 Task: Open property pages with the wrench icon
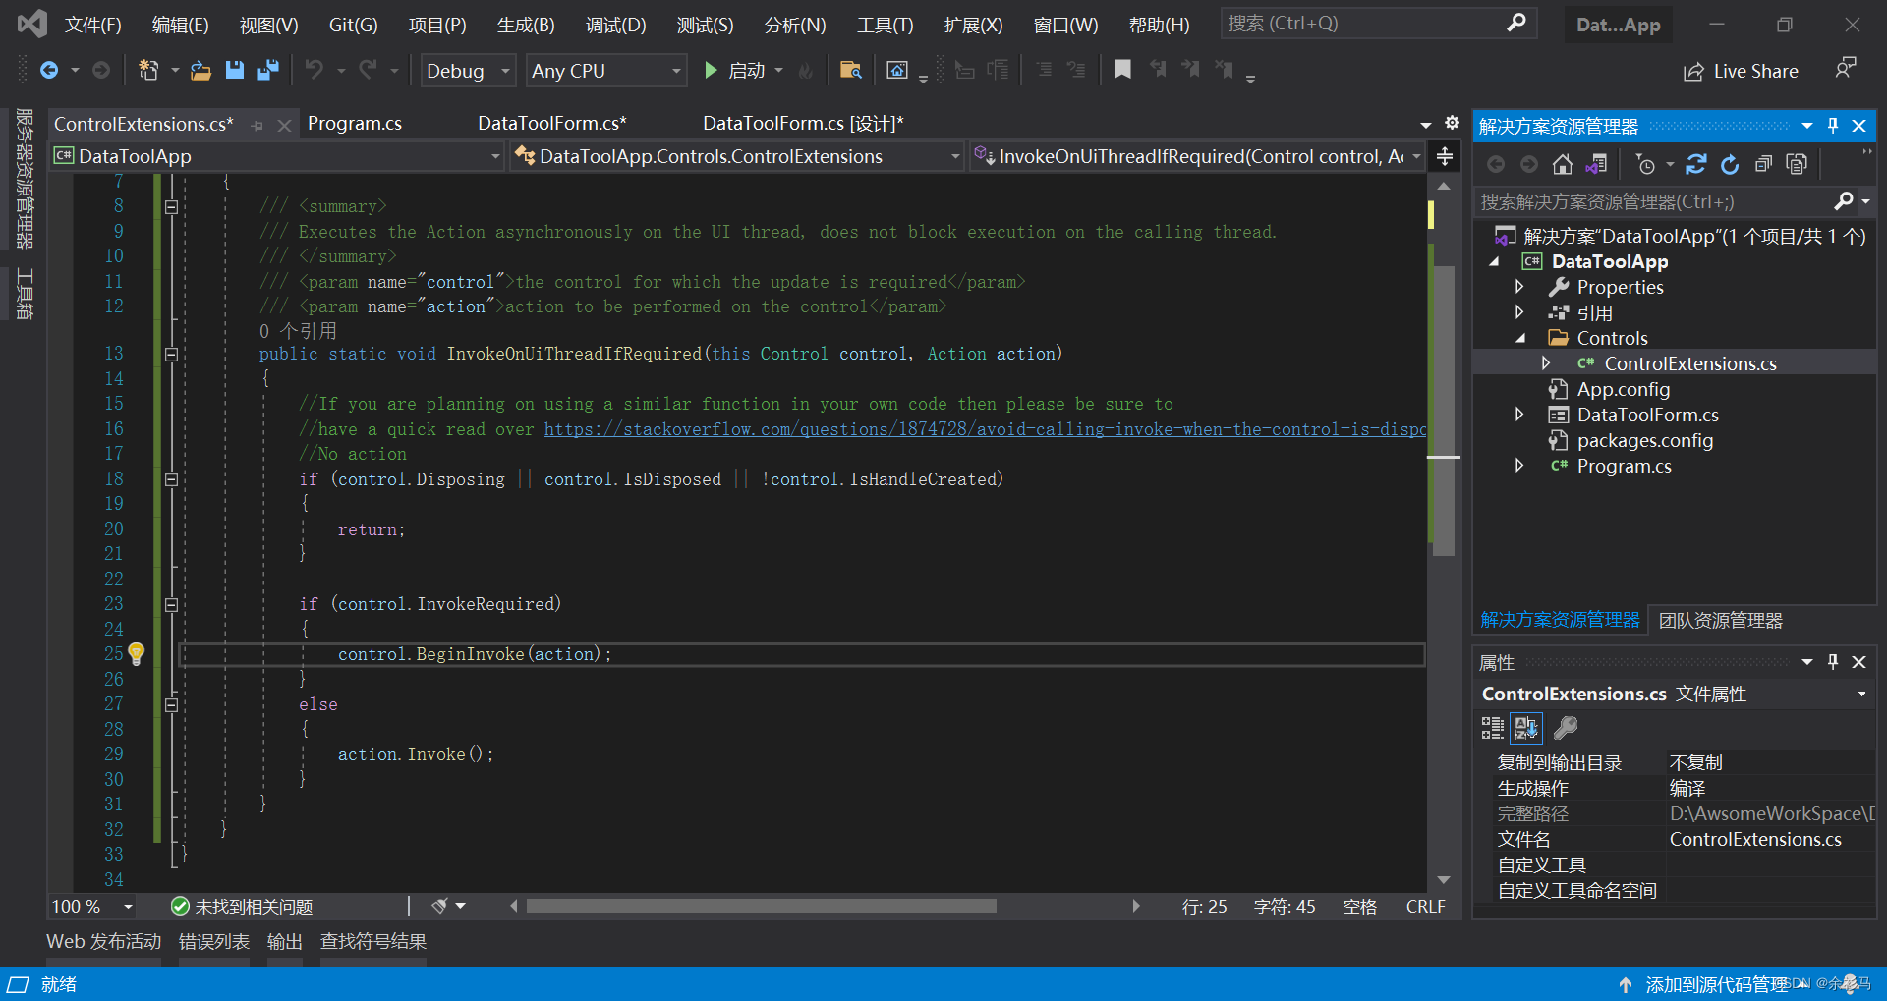click(x=1566, y=727)
